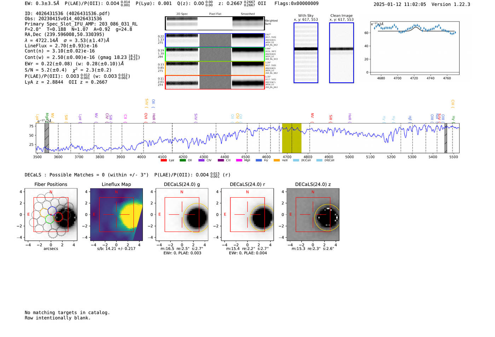Click the blue-bordered fiber 2D spectrum row

click(215, 40)
